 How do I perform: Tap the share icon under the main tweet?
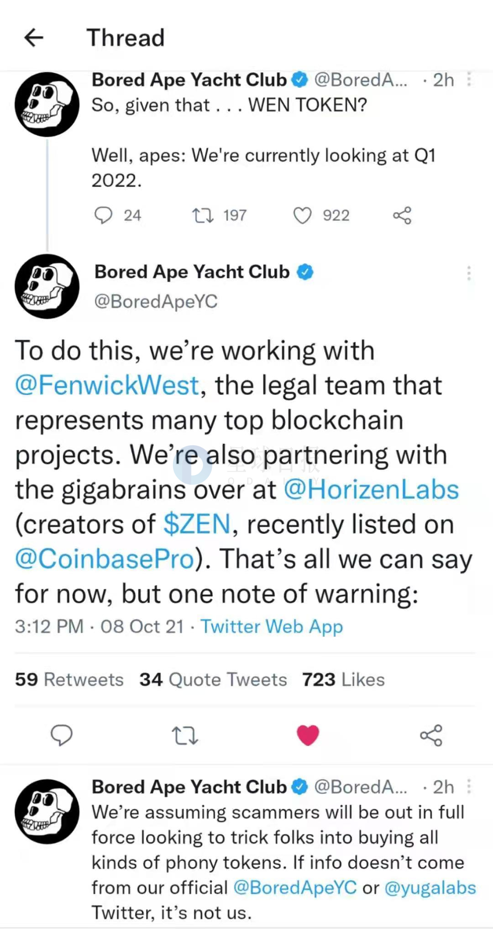pos(431,735)
